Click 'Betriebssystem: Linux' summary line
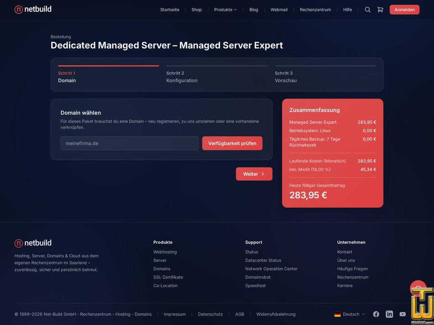The image size is (434, 325). [332, 130]
